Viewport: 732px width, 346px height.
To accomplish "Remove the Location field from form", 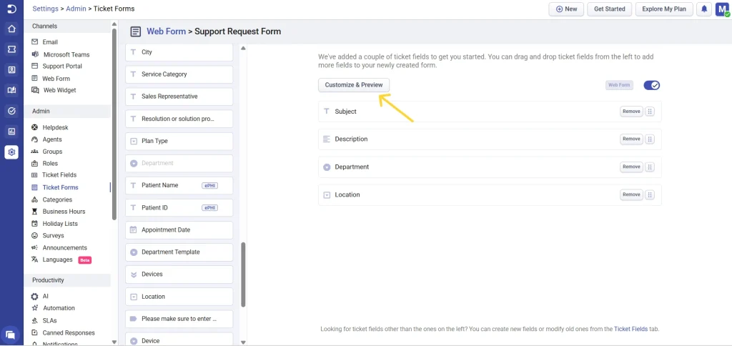I will point(630,194).
